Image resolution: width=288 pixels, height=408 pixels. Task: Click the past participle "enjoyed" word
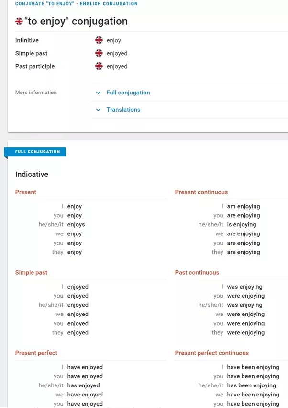[117, 66]
